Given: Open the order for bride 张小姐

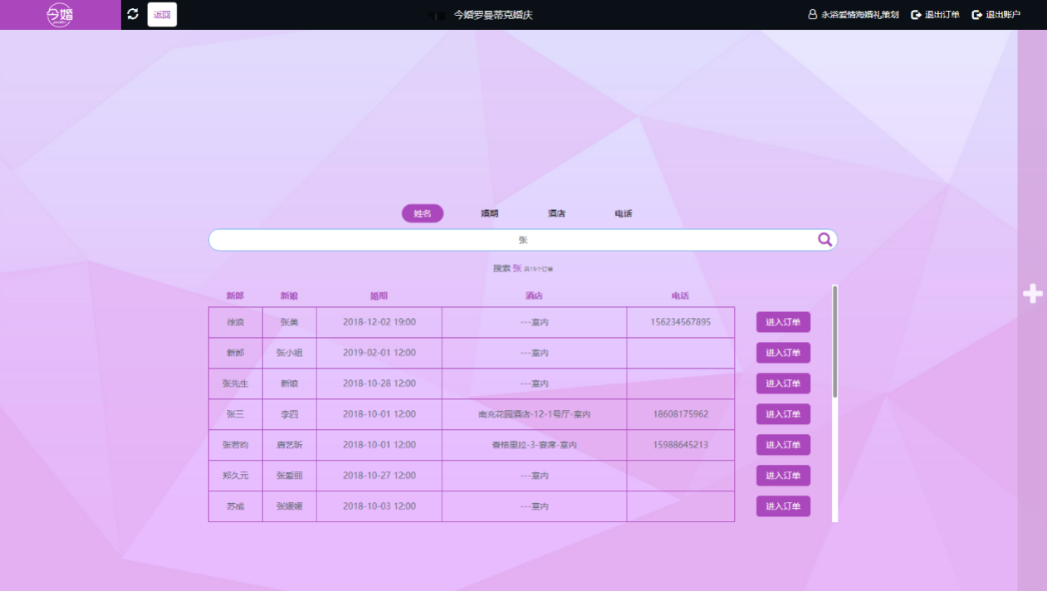Looking at the screenshot, I should [783, 353].
